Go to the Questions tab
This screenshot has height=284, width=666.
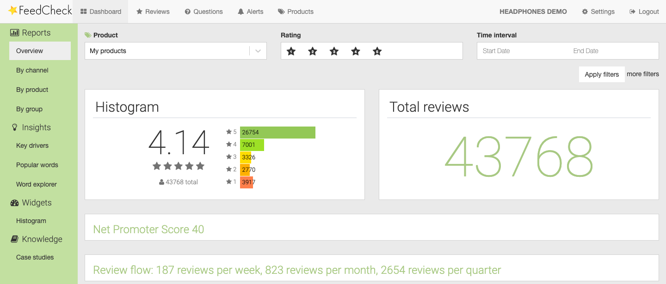pos(203,12)
